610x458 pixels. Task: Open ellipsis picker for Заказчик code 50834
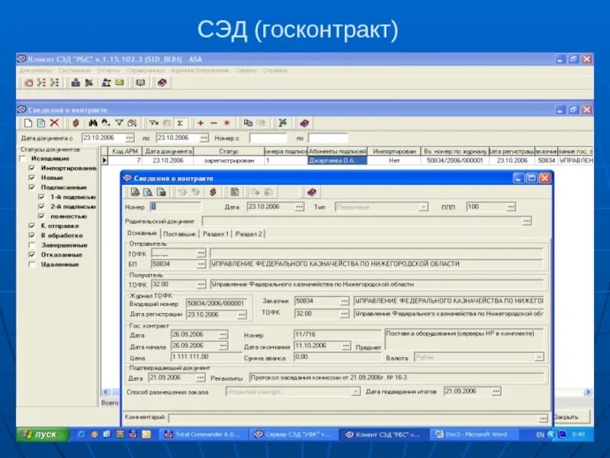pyautogui.click(x=345, y=301)
